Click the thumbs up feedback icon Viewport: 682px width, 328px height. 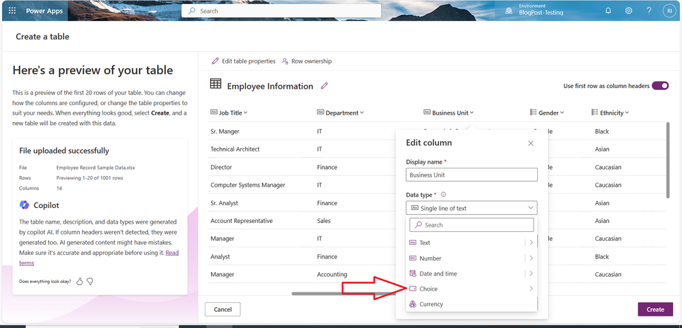pyautogui.click(x=80, y=282)
